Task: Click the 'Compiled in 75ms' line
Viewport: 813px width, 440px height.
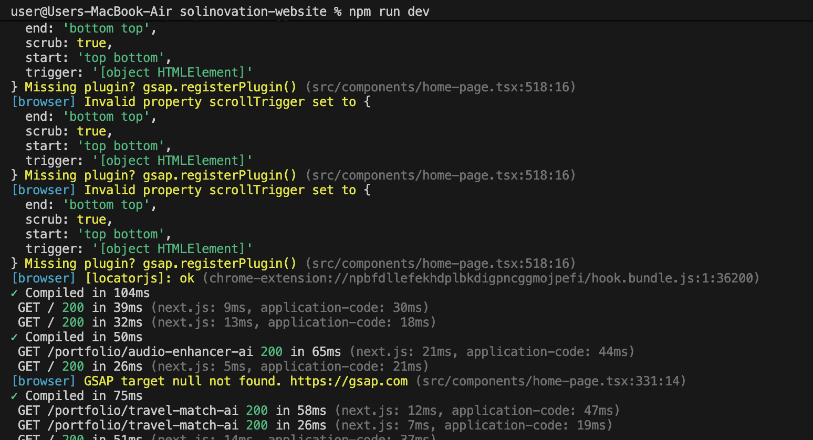Action: click(77, 396)
